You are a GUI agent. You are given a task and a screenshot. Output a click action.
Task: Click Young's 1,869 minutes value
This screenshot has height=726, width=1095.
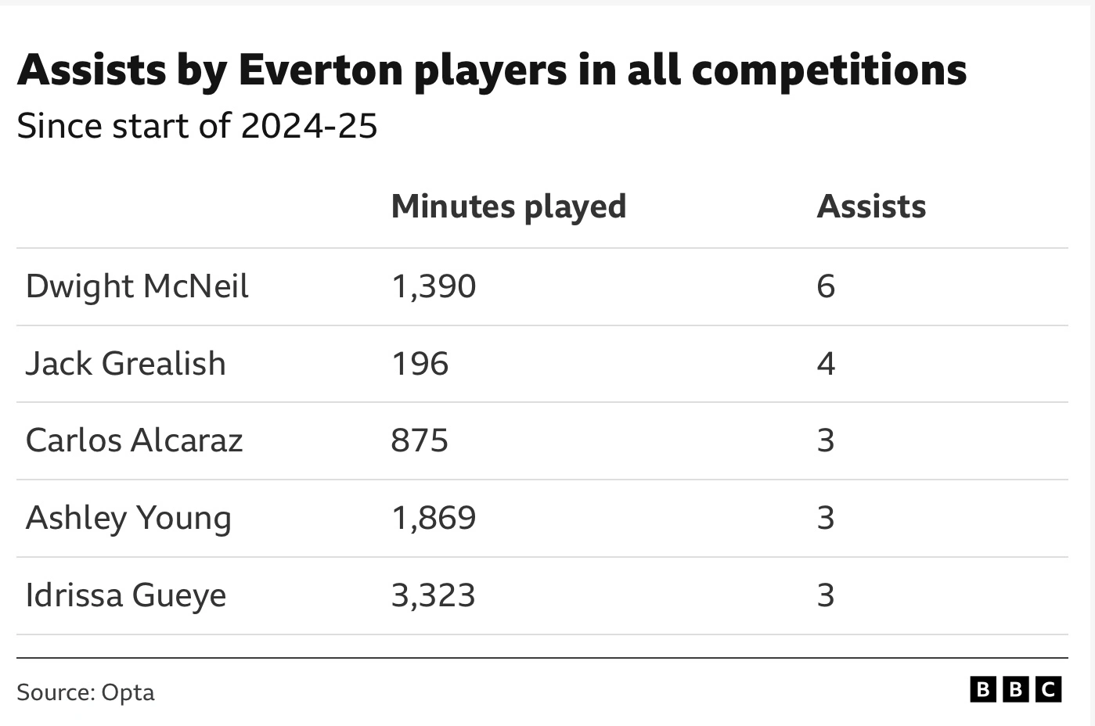tap(433, 518)
